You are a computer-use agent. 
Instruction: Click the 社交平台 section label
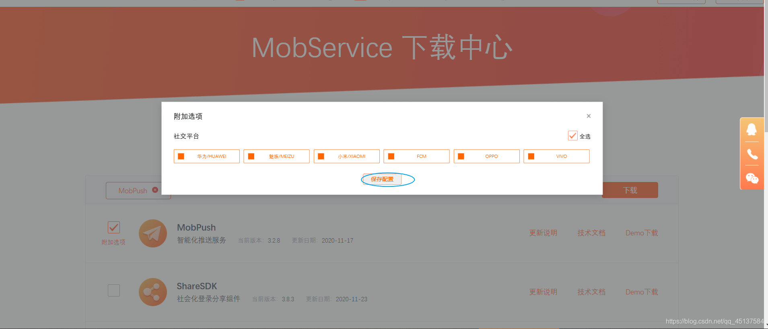click(x=186, y=136)
